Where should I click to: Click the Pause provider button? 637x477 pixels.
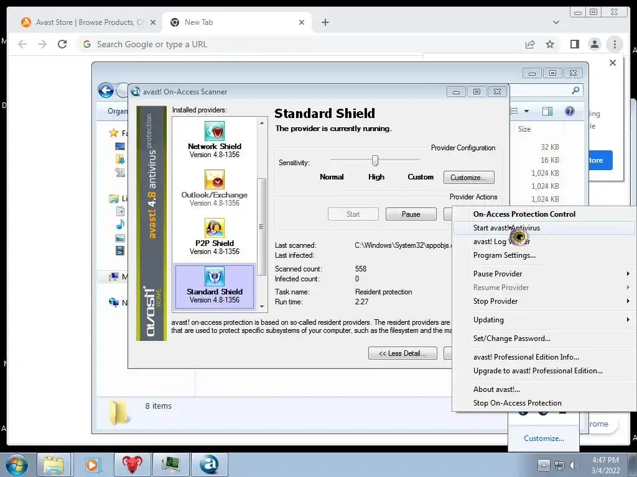[x=411, y=214]
